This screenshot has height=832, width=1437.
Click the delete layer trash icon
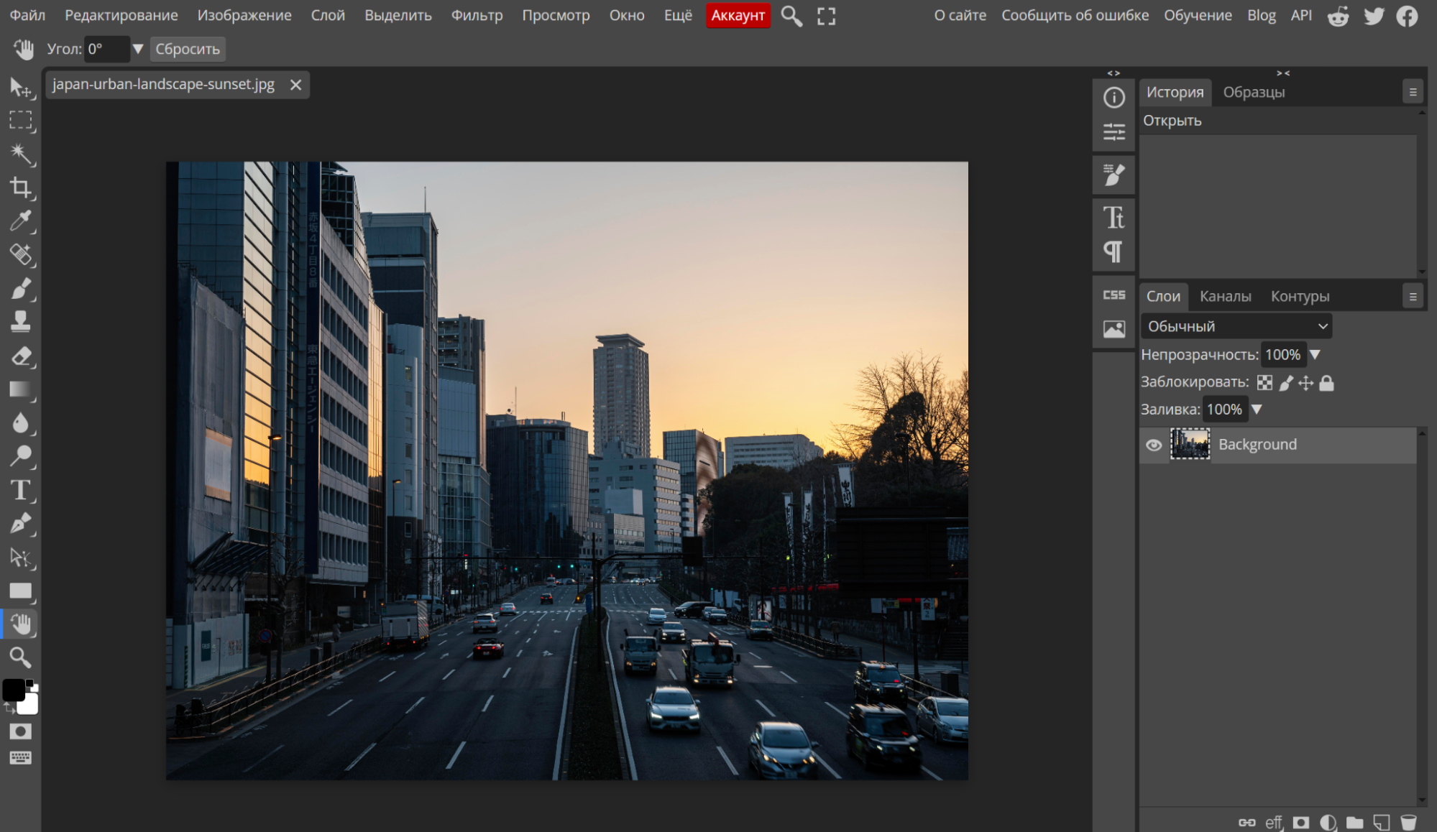[x=1408, y=822]
